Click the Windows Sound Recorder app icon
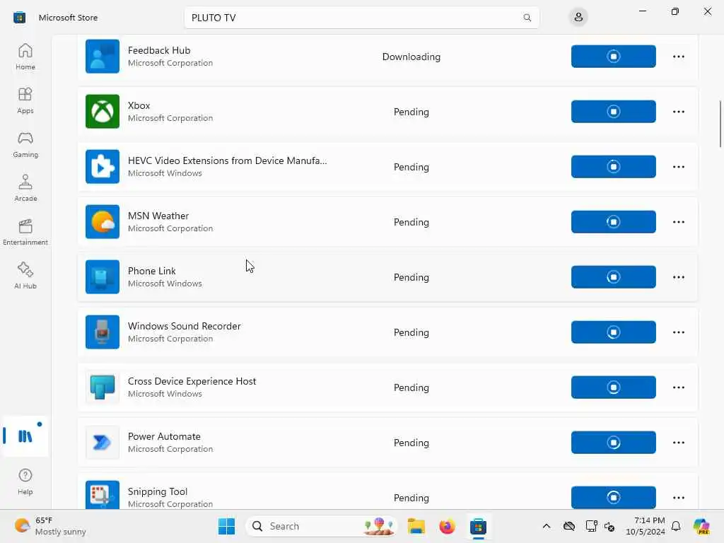This screenshot has width=724, height=543. point(103,332)
